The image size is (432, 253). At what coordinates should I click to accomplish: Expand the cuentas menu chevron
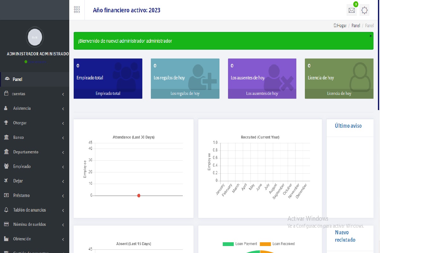point(63,94)
